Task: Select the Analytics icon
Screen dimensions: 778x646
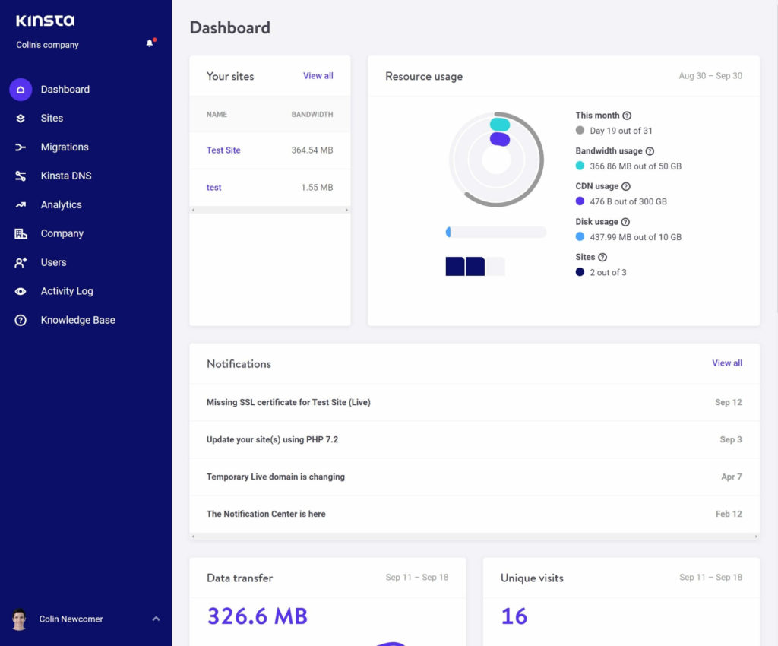Action: 21,204
